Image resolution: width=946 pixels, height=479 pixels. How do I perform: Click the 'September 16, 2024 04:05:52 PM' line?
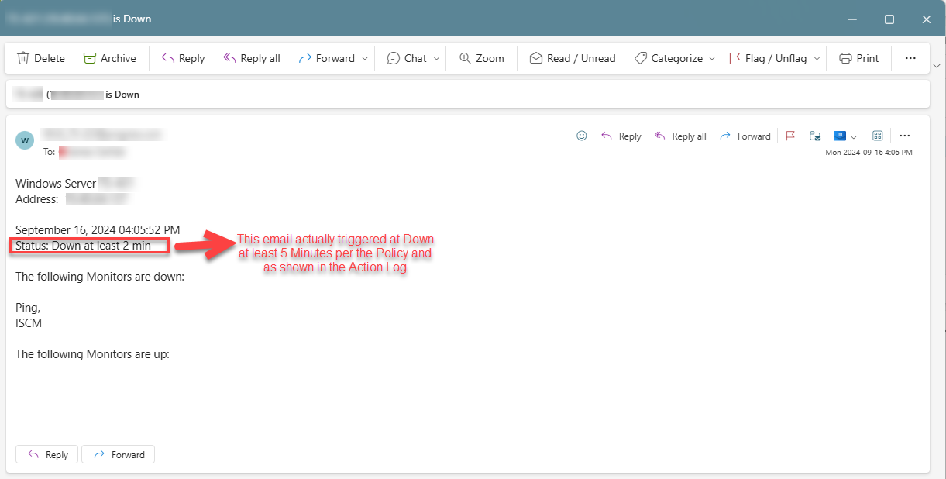tap(98, 230)
